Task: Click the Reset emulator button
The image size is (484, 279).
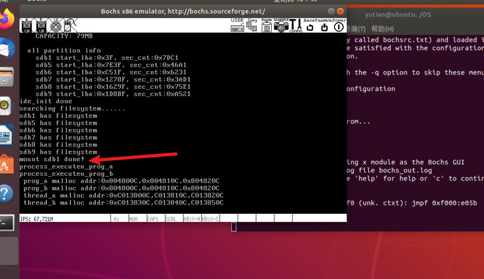Action: 310,25
